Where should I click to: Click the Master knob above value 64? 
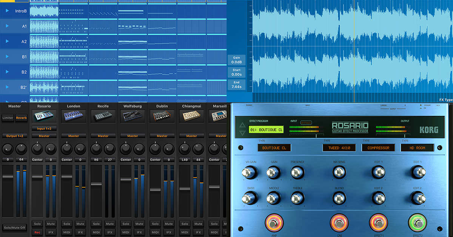coord(21,149)
